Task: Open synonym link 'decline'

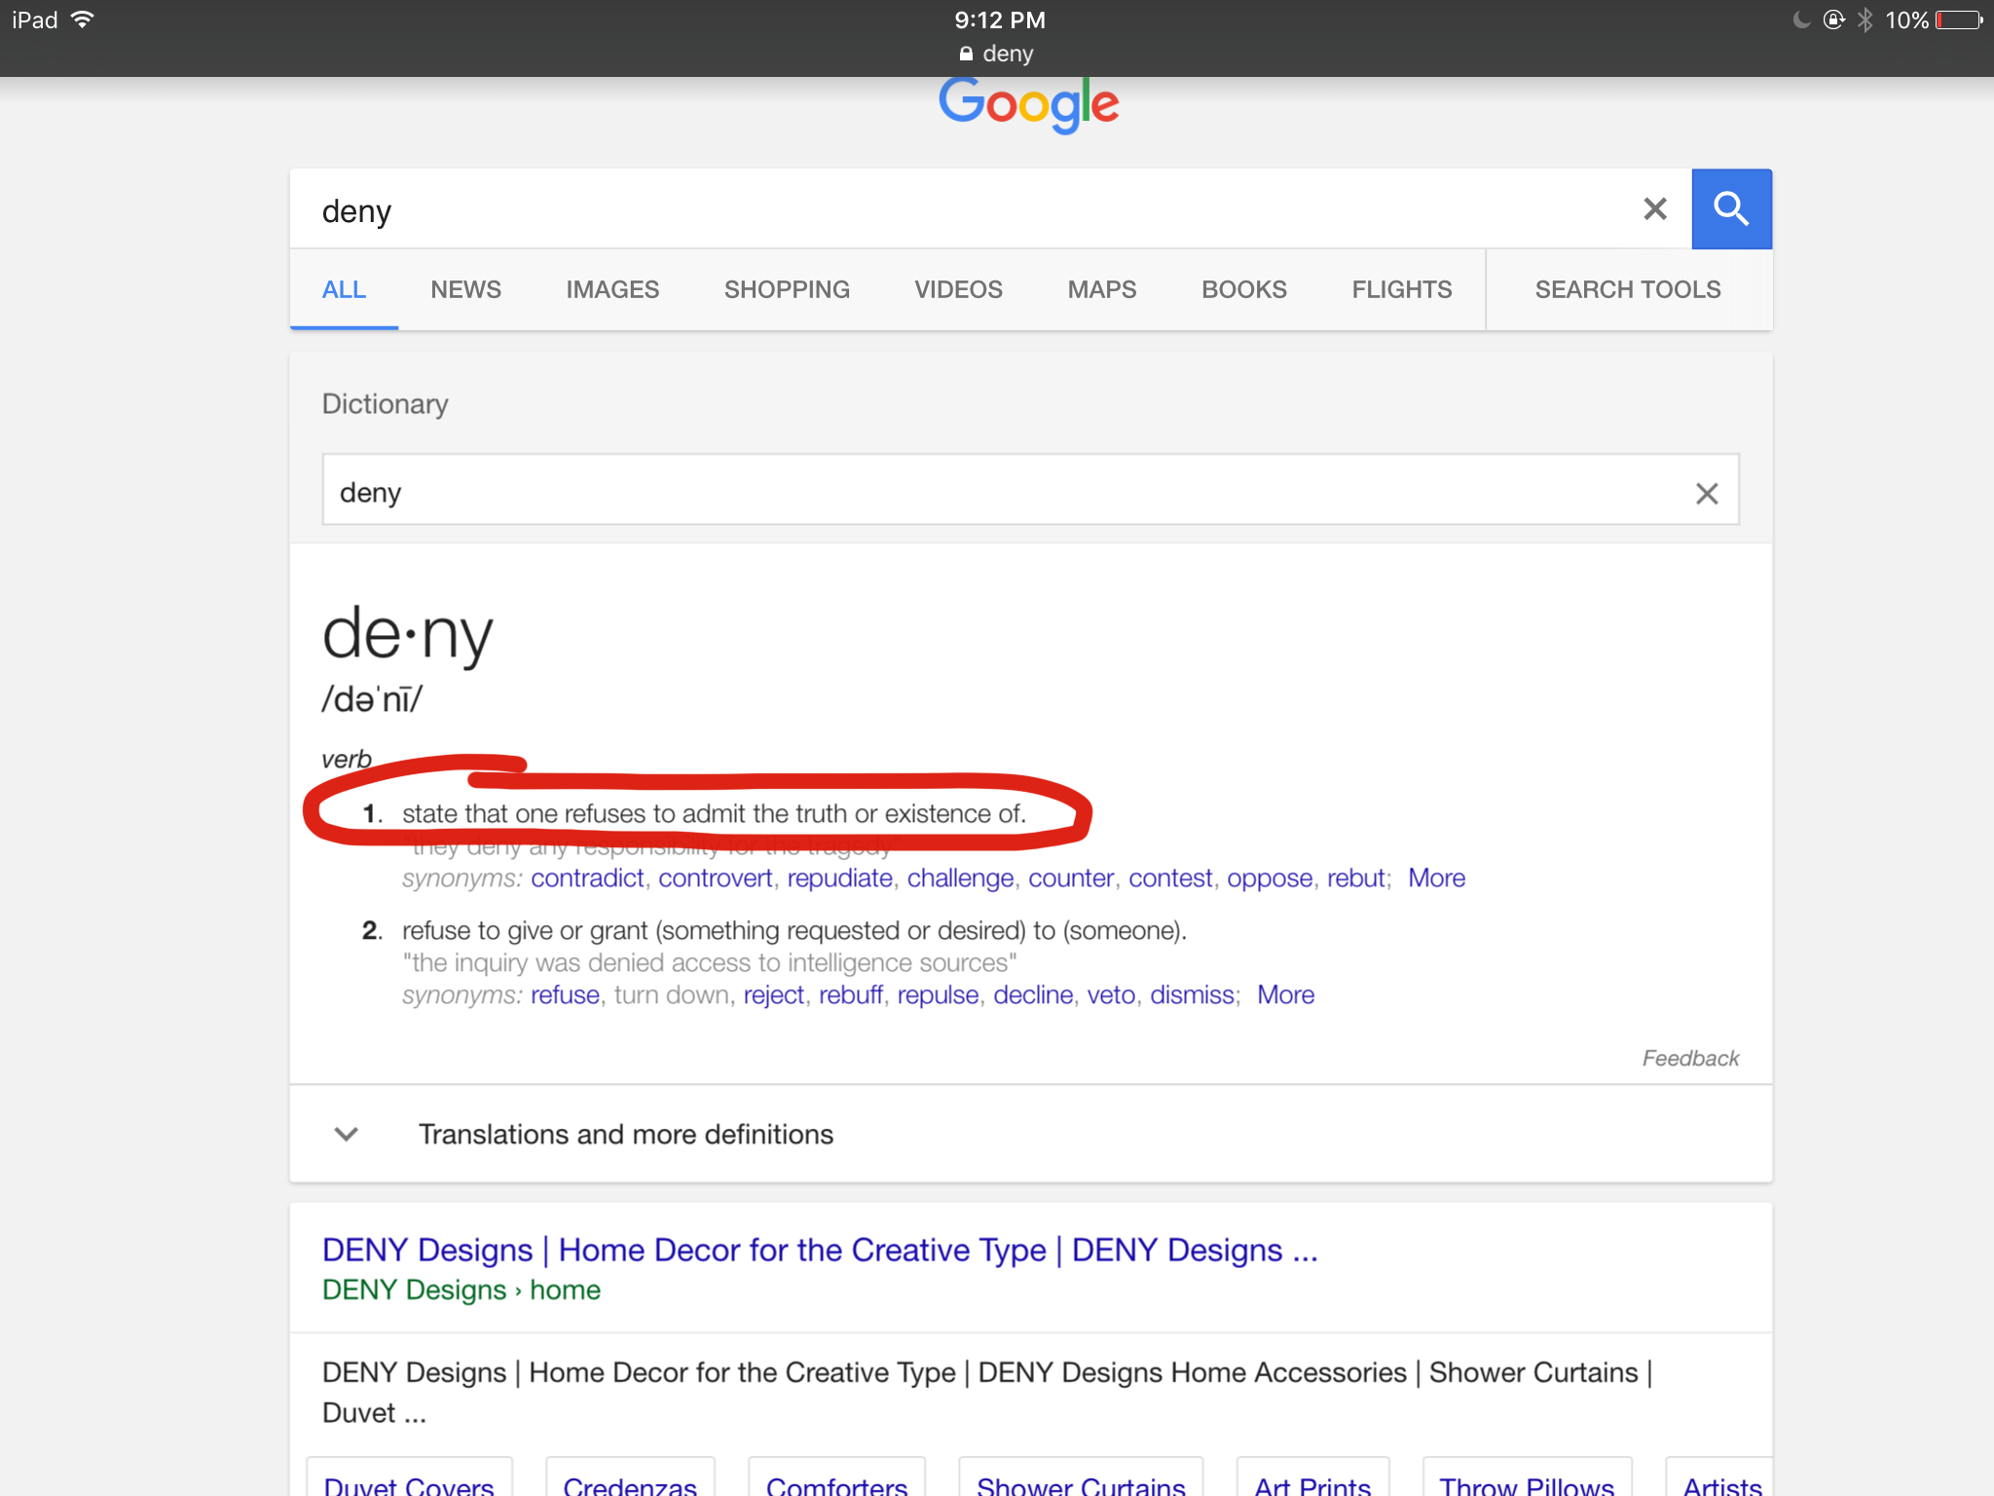Action: 1033,994
